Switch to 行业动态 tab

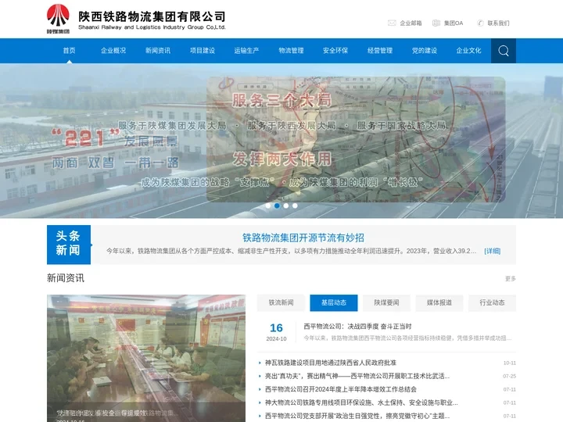[x=492, y=303]
